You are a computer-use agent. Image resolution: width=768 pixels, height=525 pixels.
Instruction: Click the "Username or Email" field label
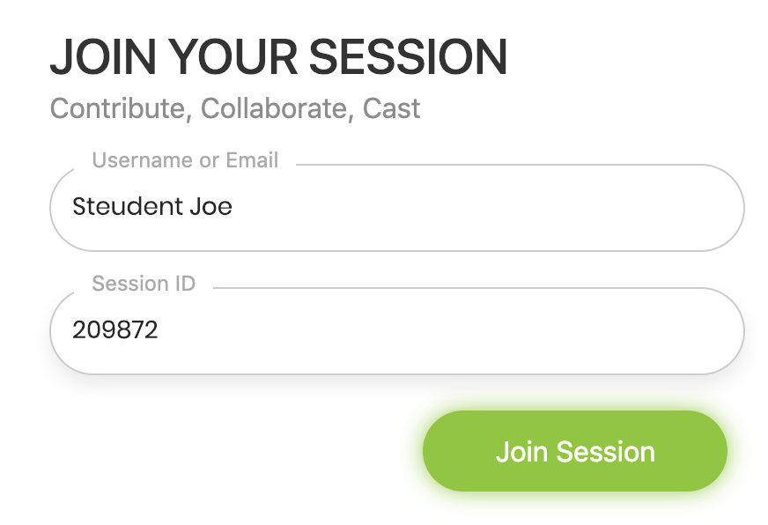(x=185, y=160)
